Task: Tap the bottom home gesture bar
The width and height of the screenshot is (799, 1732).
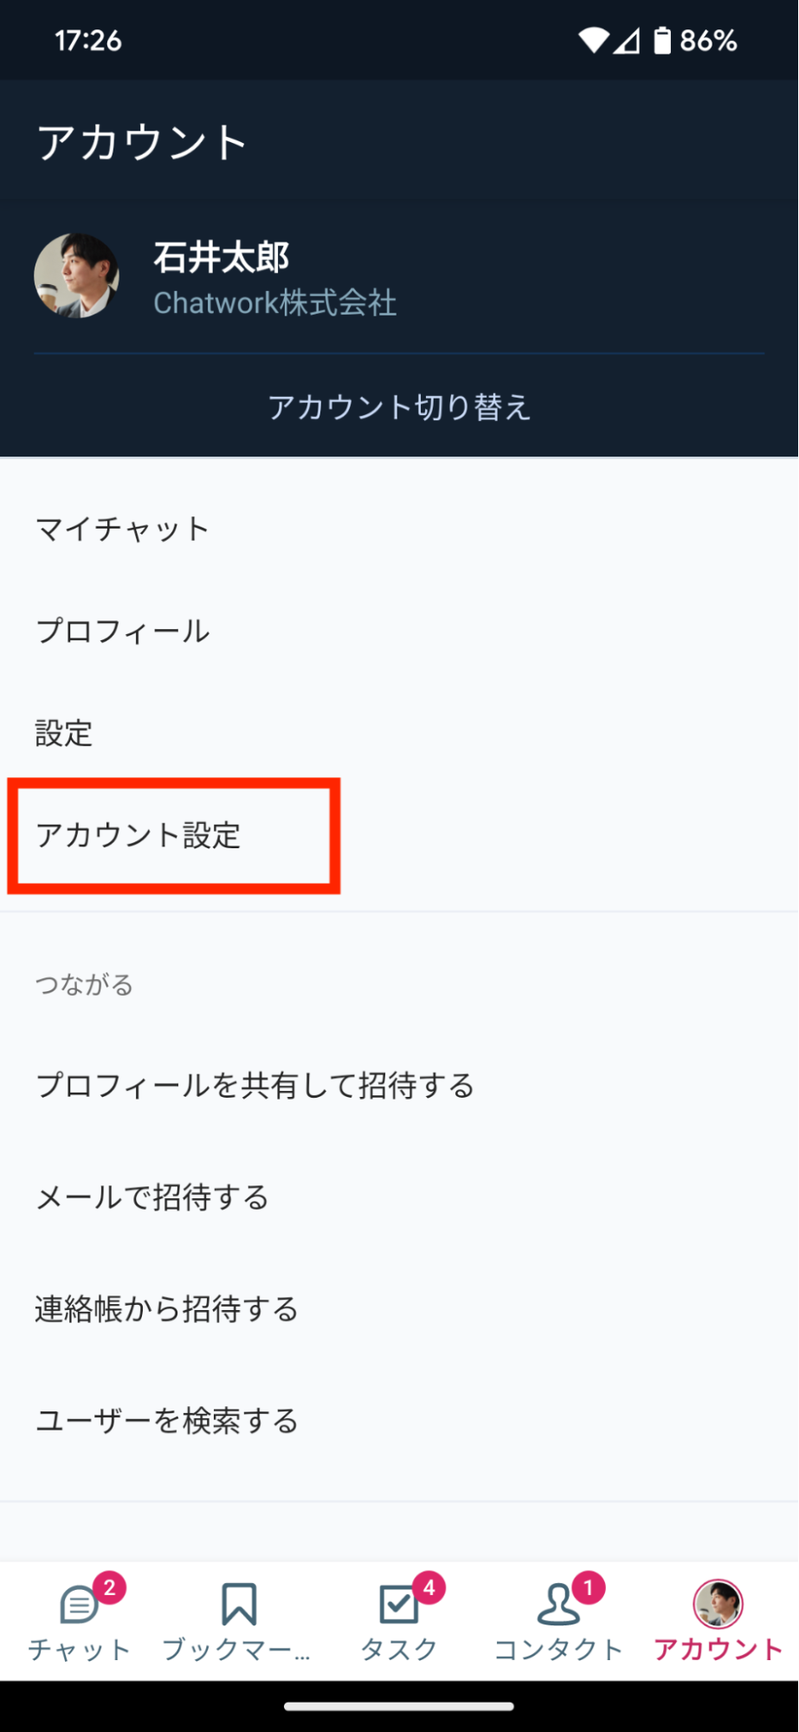Action: pos(399,1706)
